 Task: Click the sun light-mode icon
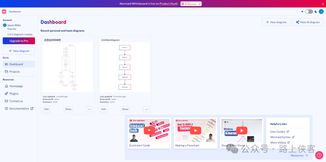tap(302, 12)
